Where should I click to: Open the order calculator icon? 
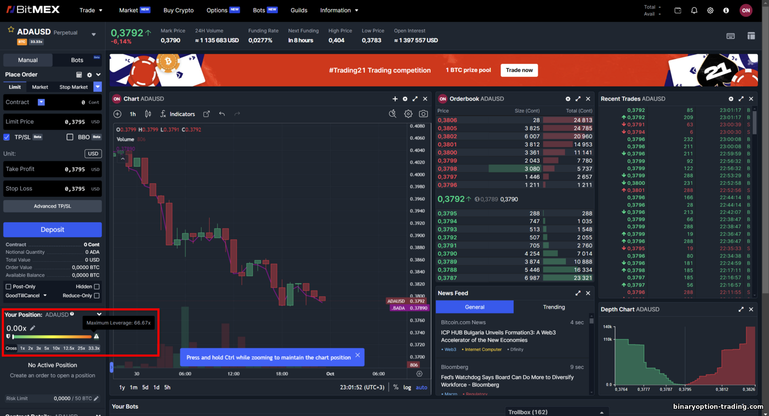tap(79, 75)
